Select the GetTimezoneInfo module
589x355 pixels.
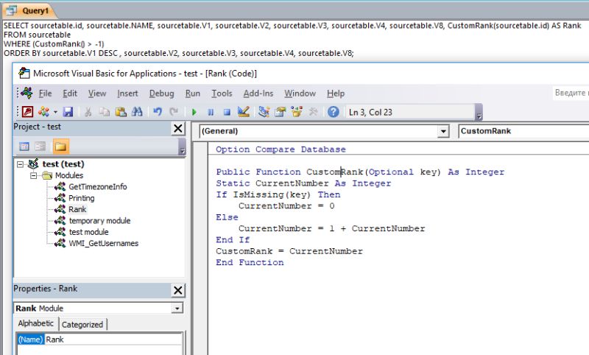click(98, 186)
